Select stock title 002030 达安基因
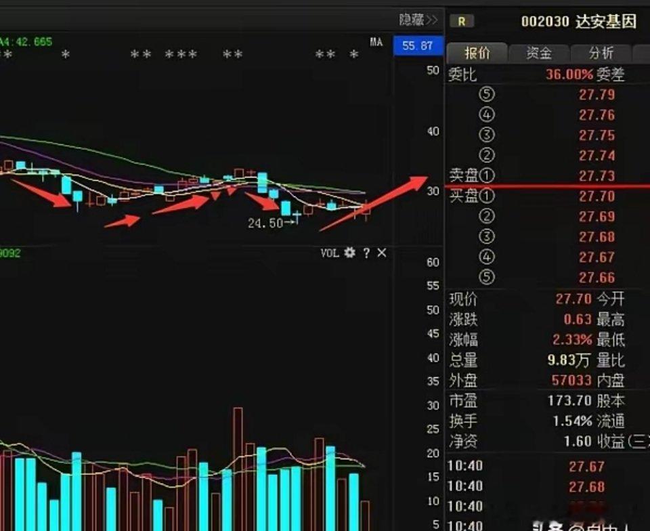Screen dimensions: 650x531 pos(579,21)
